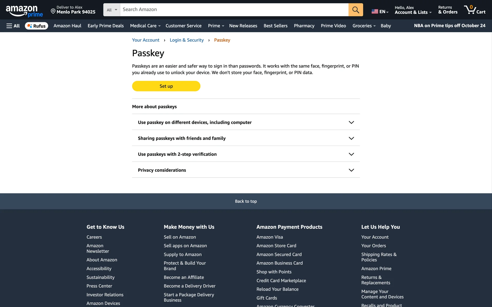Screen dimensions: 492x307
Task: Open the All hamburger menu
Action: (x=13, y=26)
